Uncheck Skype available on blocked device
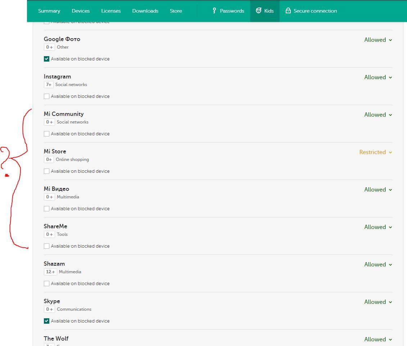 (x=46, y=321)
